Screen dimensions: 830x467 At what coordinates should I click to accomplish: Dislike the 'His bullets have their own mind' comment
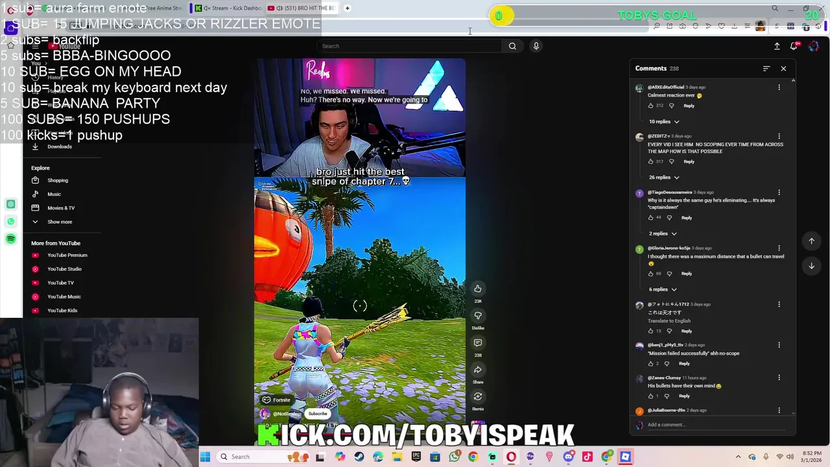667,396
